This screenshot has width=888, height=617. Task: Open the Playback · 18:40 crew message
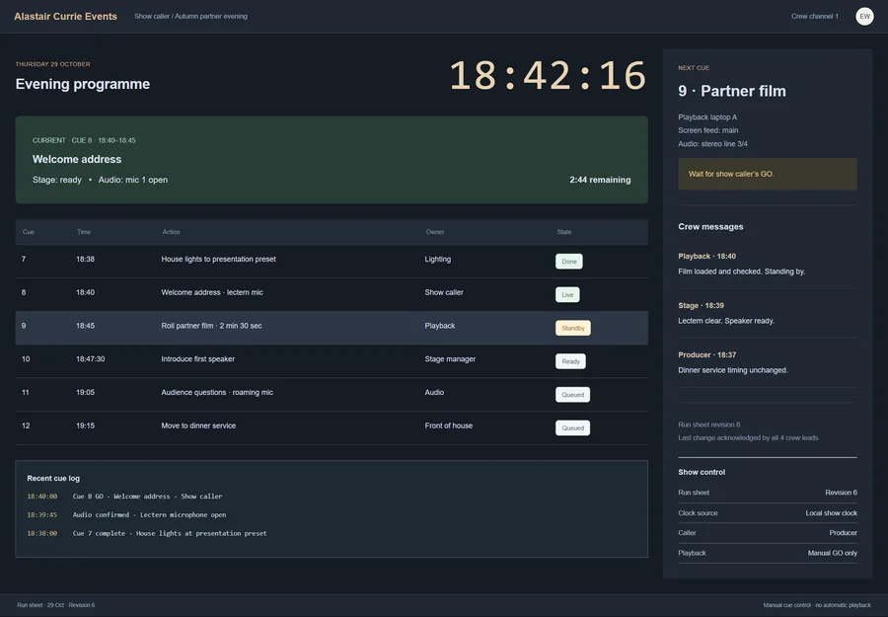point(768,264)
